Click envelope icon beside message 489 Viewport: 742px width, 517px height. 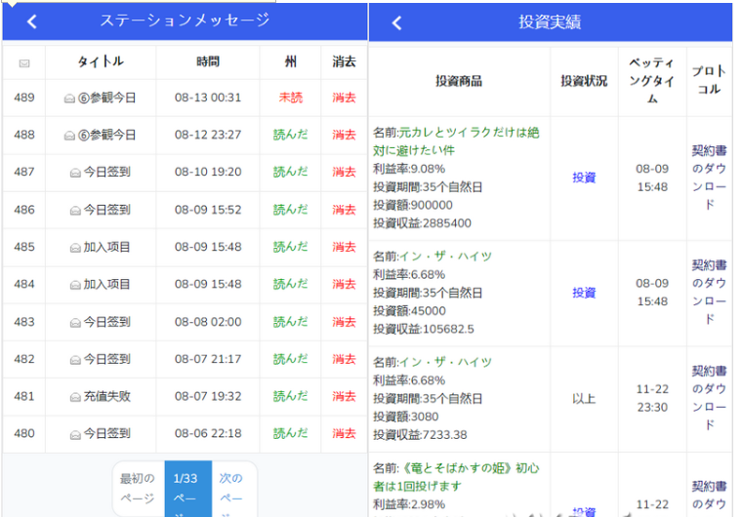(69, 98)
